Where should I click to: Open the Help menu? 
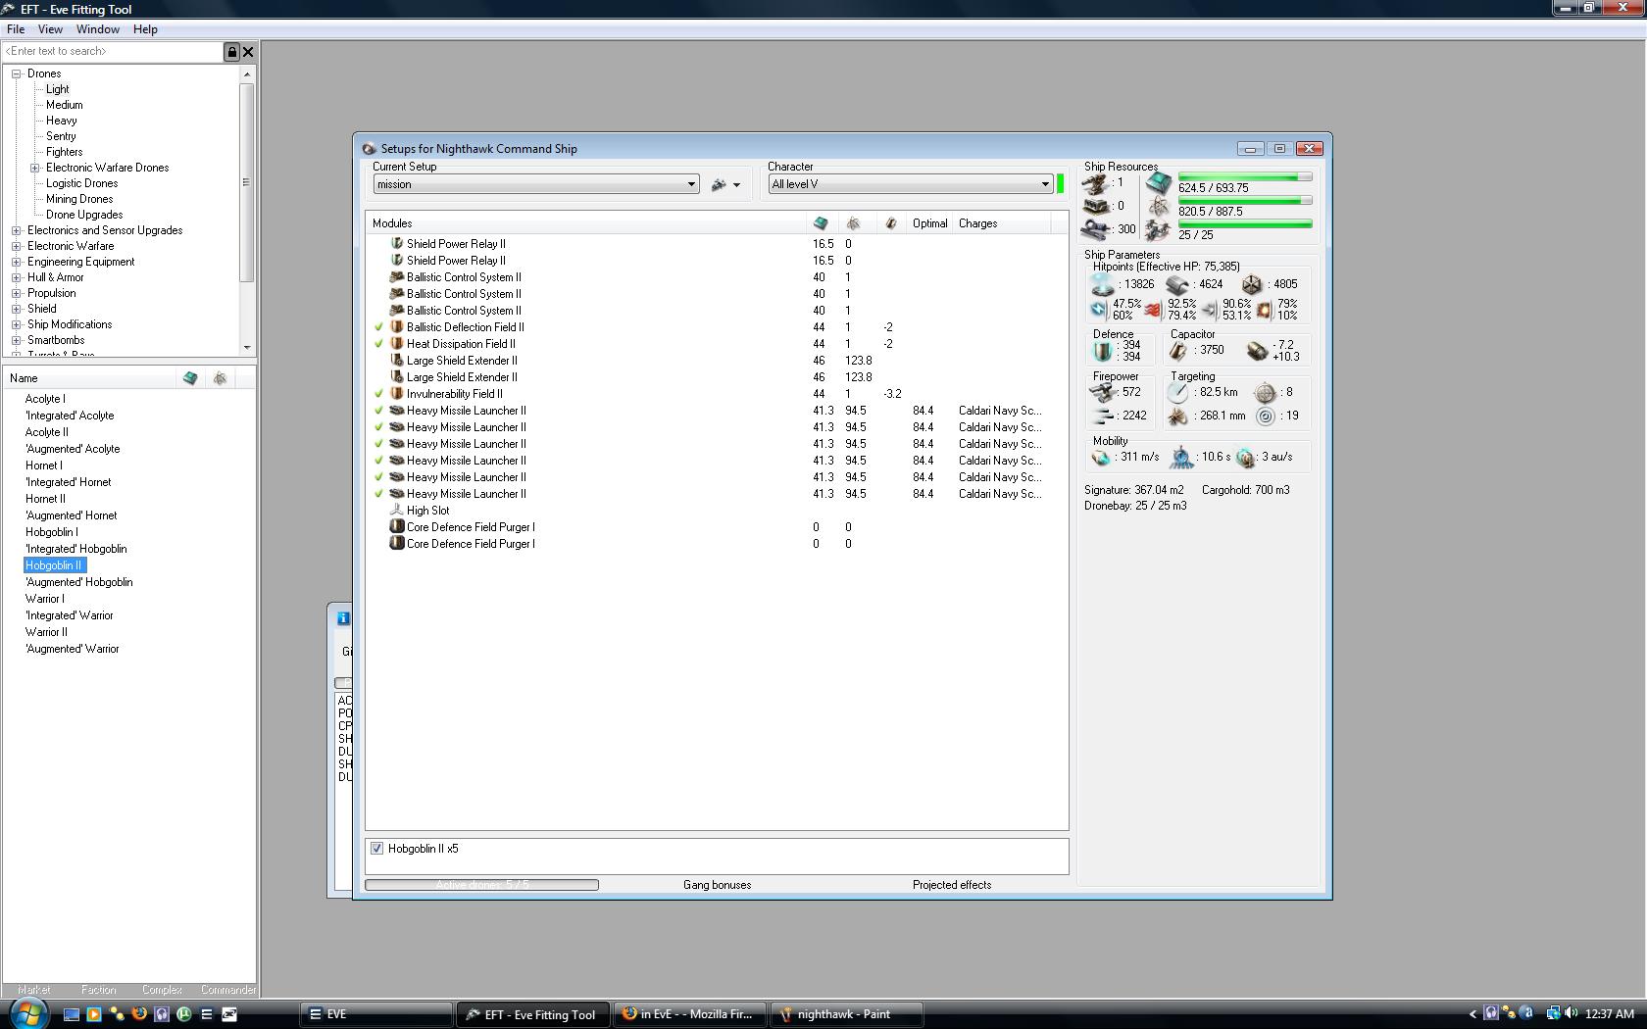[x=145, y=29]
